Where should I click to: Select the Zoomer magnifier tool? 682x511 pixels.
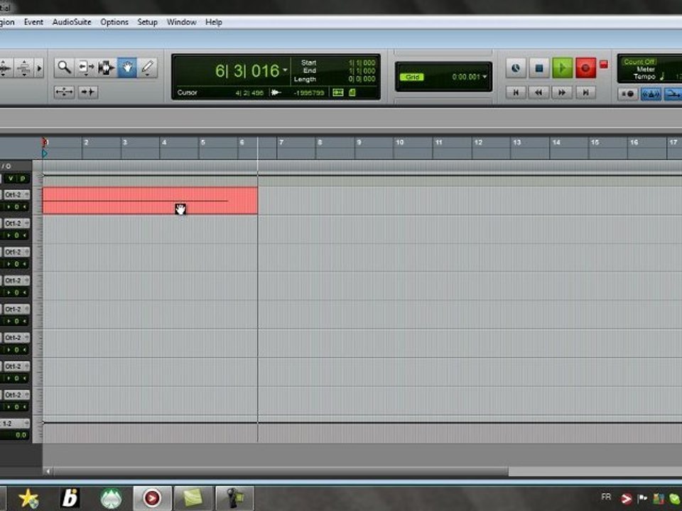(x=64, y=68)
